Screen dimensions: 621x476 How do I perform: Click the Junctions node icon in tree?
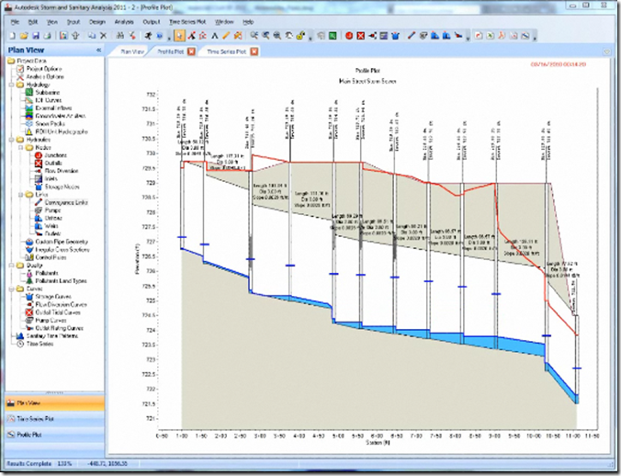coord(38,155)
